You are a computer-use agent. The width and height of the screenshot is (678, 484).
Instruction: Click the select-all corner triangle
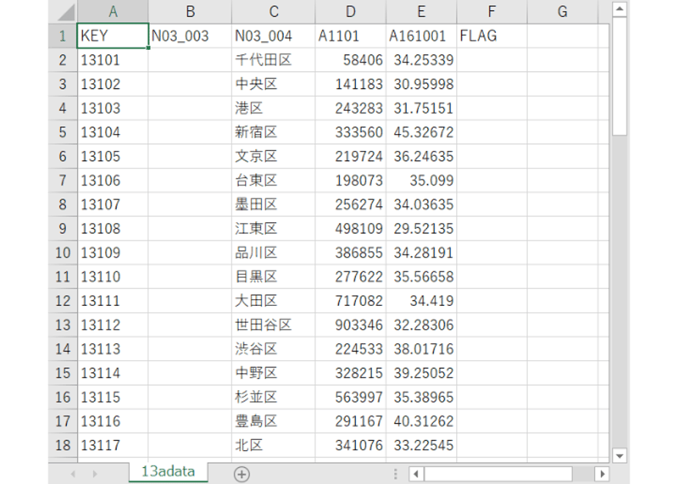67,12
